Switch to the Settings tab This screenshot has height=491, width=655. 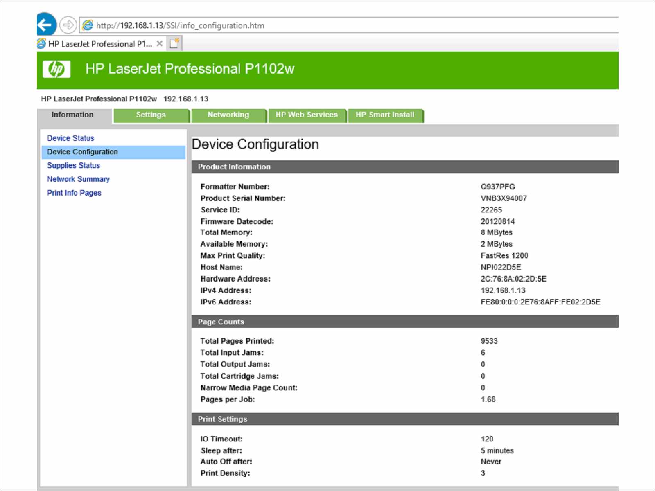click(x=151, y=115)
